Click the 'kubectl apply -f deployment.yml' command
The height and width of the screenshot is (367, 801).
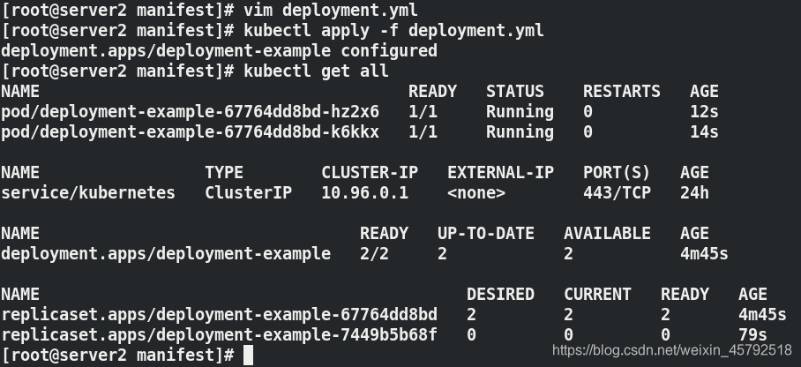(x=393, y=30)
